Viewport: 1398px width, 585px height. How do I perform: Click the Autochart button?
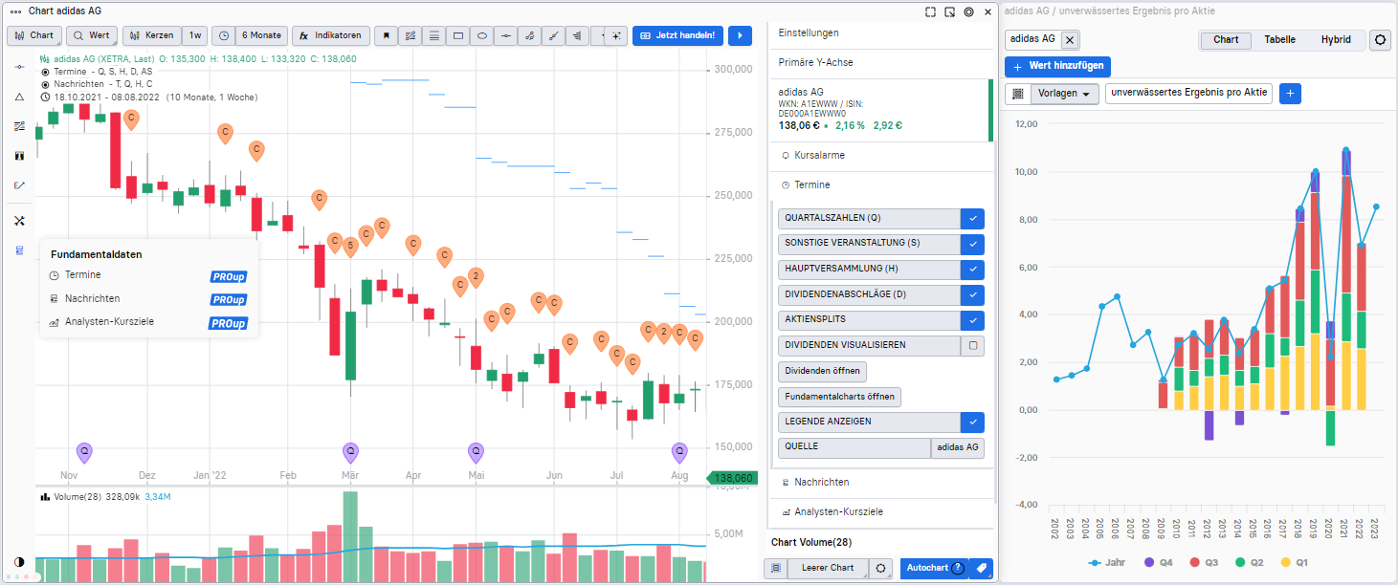[934, 568]
